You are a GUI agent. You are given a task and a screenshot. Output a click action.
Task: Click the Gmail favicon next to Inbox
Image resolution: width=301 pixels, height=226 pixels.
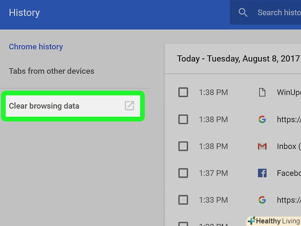tap(262, 147)
